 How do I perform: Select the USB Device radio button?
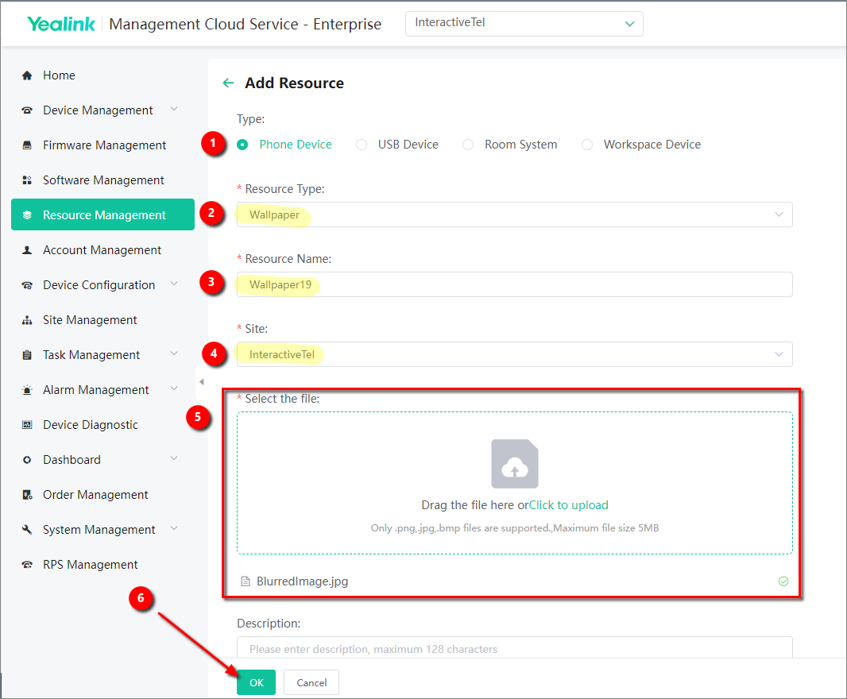(x=362, y=145)
